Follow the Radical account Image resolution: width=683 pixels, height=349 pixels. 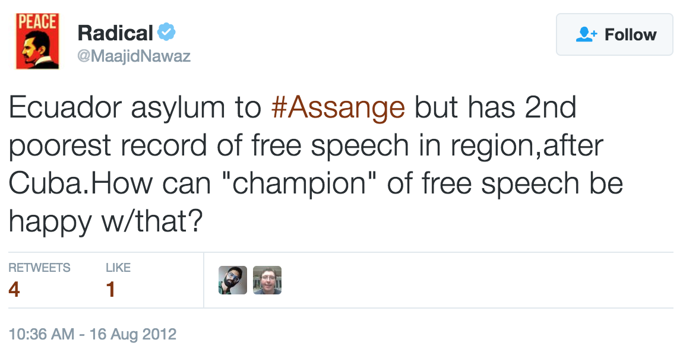[614, 34]
